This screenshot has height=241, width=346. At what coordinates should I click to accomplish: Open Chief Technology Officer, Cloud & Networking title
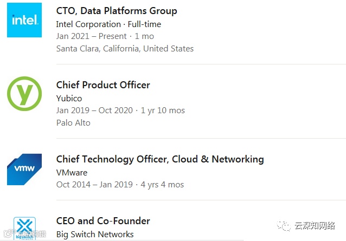click(x=160, y=159)
